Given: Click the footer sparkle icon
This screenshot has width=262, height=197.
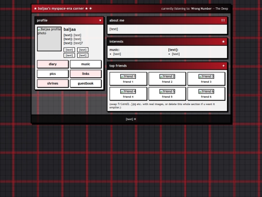Looking at the screenshot, I should click(135, 119).
